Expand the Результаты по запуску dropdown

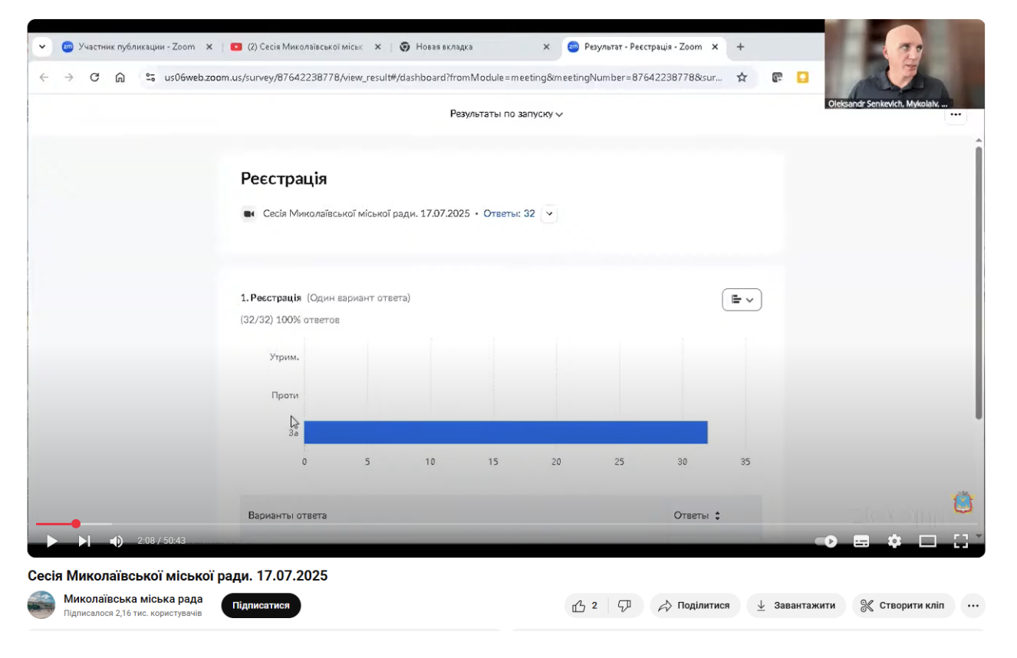(506, 114)
